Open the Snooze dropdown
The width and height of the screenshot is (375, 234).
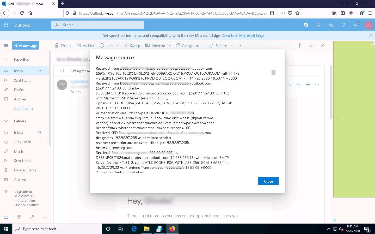click(x=221, y=46)
